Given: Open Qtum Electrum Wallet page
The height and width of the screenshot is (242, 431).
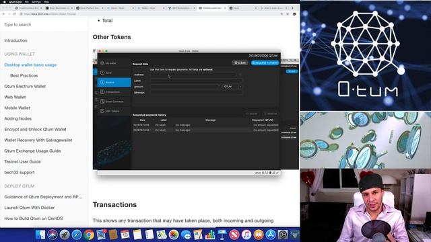Looking at the screenshot, I should pyautogui.click(x=25, y=87).
